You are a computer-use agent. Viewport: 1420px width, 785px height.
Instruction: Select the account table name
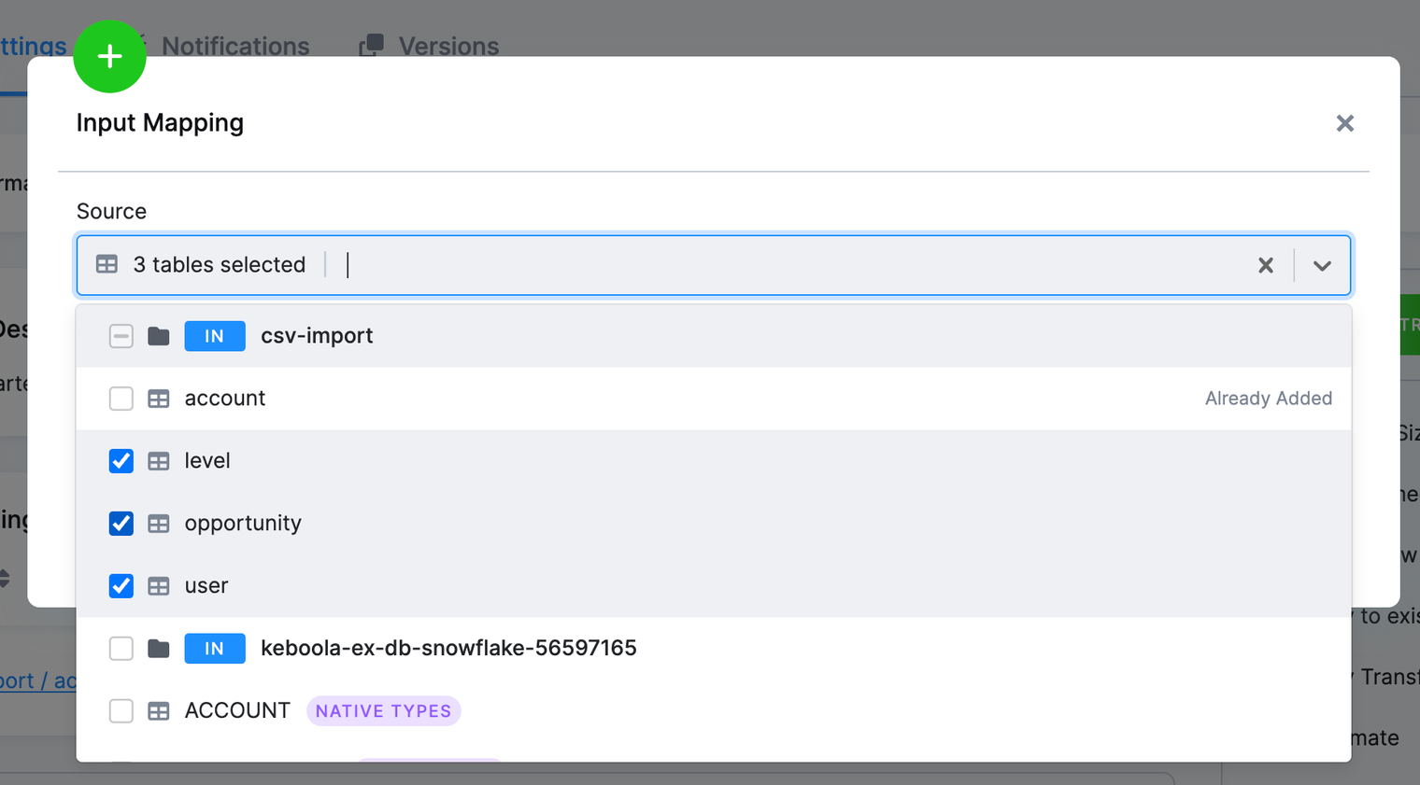tap(225, 399)
